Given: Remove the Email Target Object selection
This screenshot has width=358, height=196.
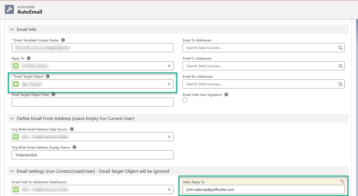Looking at the screenshot, I should coord(169,84).
